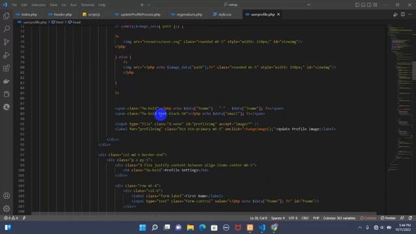Open Spaces: 4 indentation selector

coord(278,218)
